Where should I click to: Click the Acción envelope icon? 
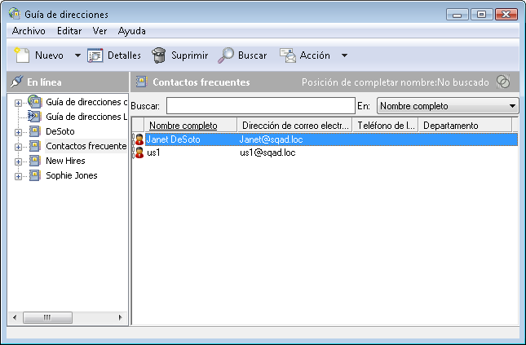(288, 55)
